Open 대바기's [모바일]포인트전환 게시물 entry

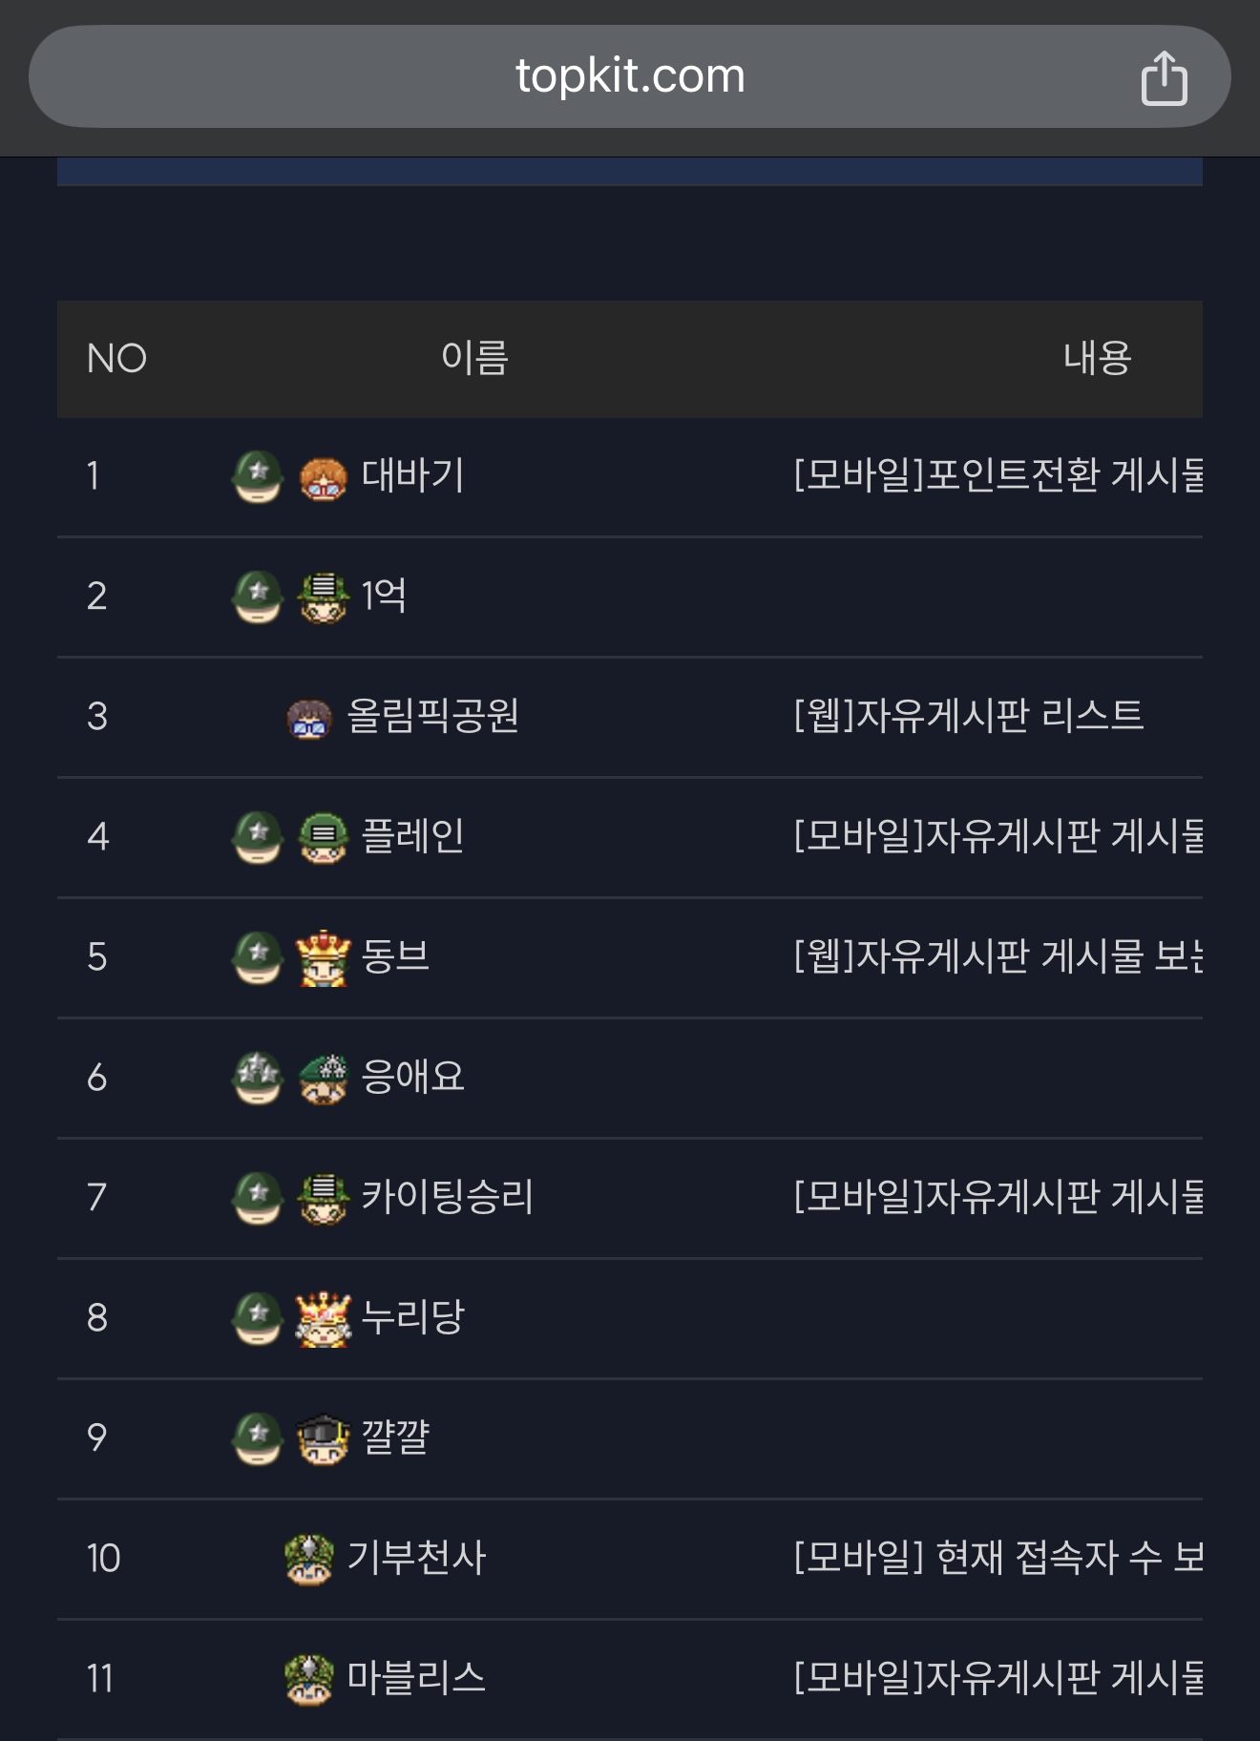click(x=997, y=475)
